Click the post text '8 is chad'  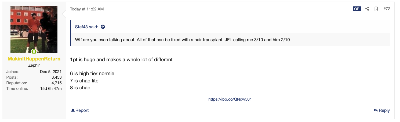click(80, 88)
